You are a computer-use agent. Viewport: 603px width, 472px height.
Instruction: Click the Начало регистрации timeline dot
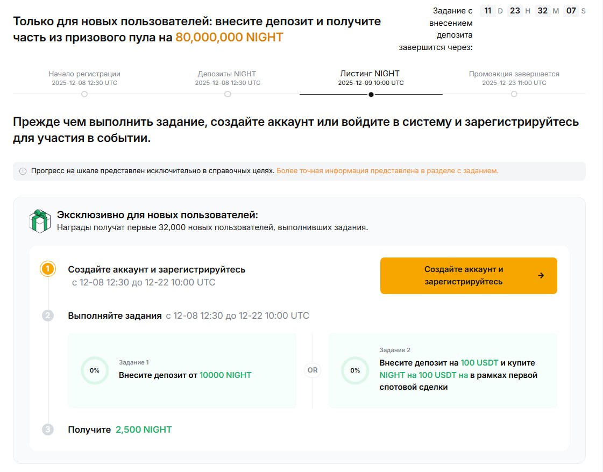84,94
